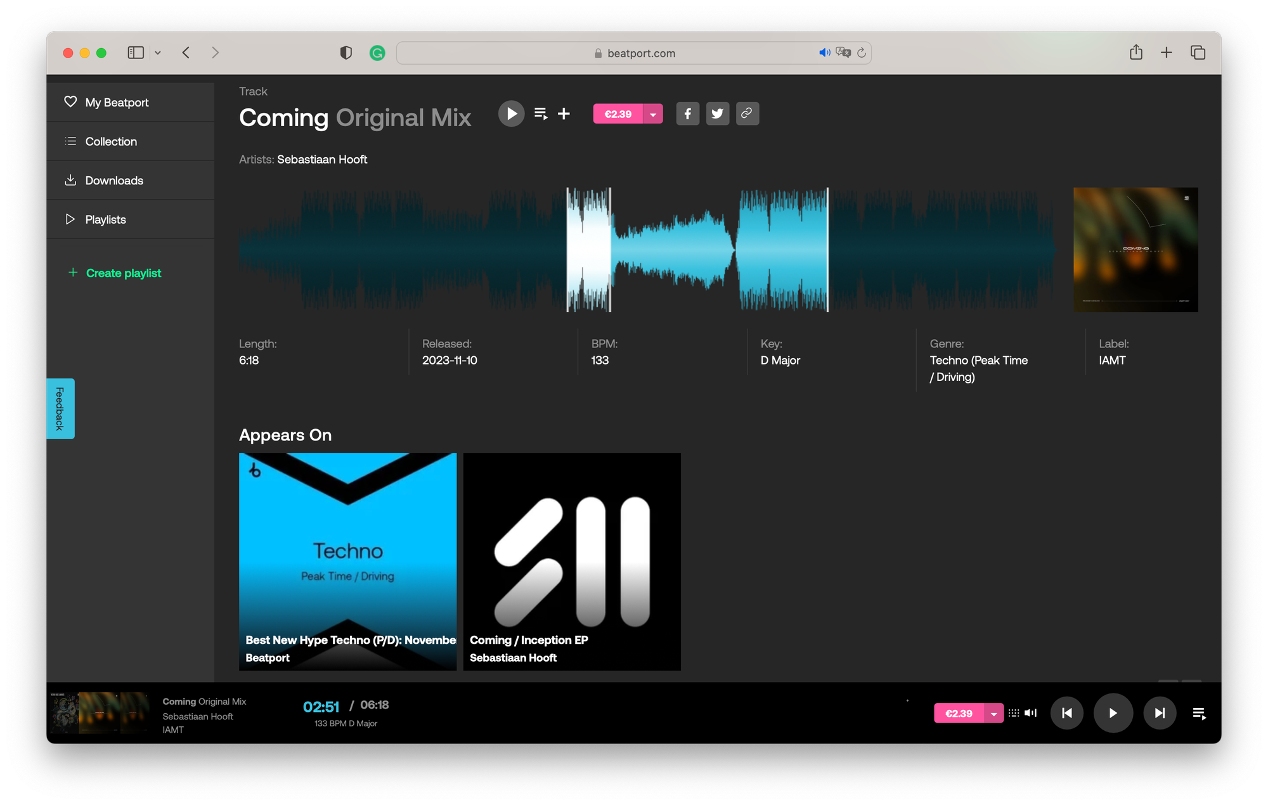The height and width of the screenshot is (805, 1268).
Task: Open the Feedback tab
Action: (60, 409)
